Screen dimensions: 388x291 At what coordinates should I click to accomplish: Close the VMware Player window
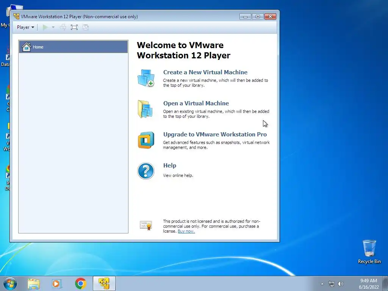tap(270, 17)
